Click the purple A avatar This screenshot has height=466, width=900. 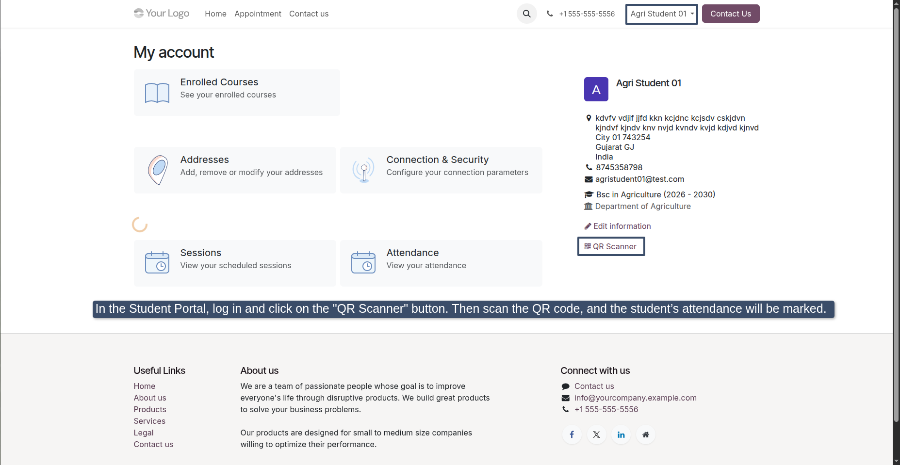596,89
